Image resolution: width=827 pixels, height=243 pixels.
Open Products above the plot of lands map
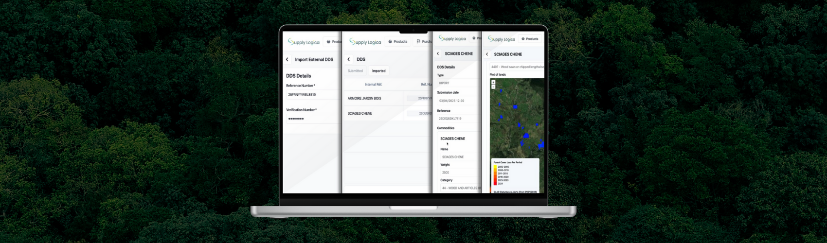tap(530, 39)
